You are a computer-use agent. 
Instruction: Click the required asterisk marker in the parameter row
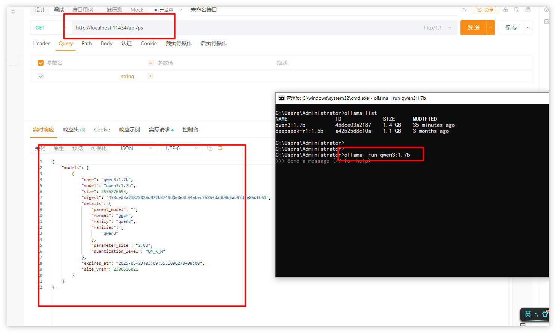click(x=150, y=76)
